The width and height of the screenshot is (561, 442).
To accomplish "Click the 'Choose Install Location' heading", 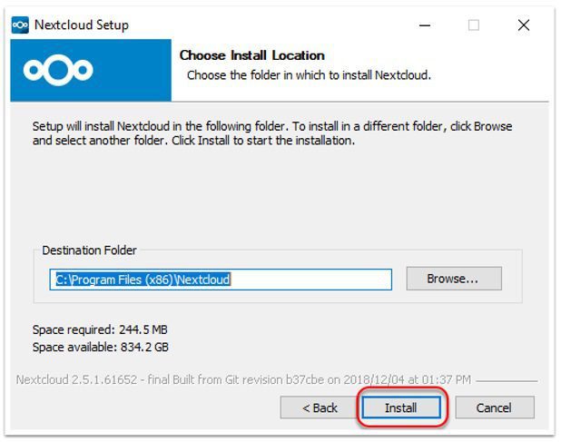I will 251,55.
